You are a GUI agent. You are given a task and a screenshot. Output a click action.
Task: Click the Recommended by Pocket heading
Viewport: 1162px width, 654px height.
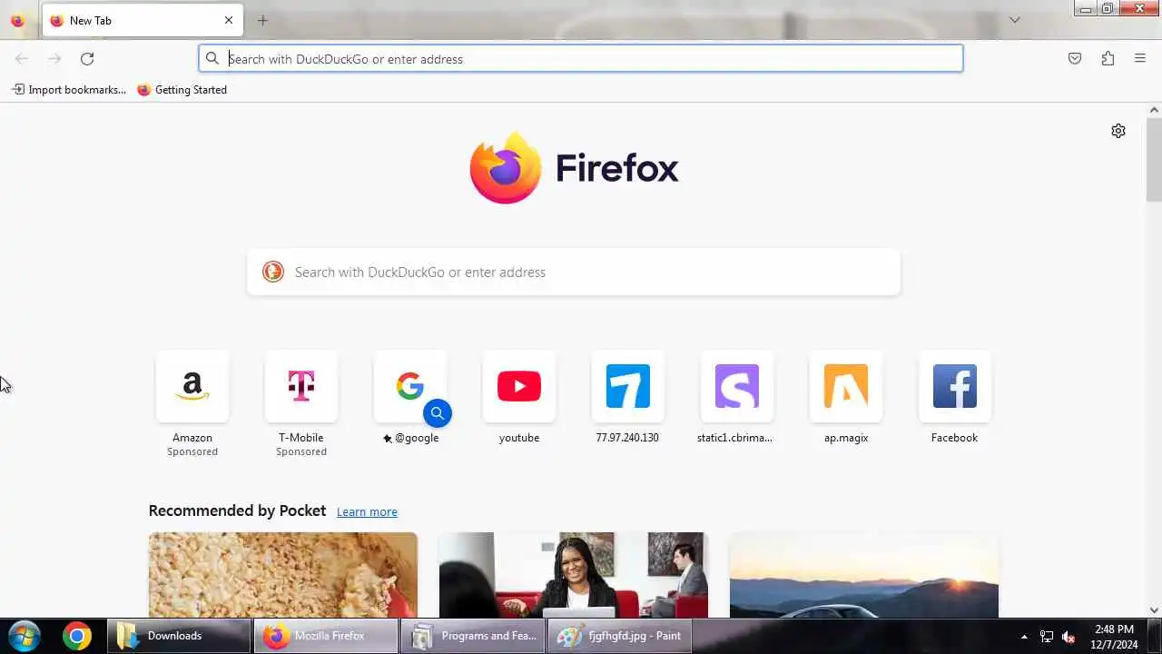pos(237,510)
